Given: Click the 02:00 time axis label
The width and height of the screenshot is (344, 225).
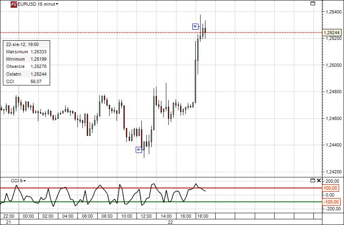Looking at the screenshot, I should click(x=48, y=216).
